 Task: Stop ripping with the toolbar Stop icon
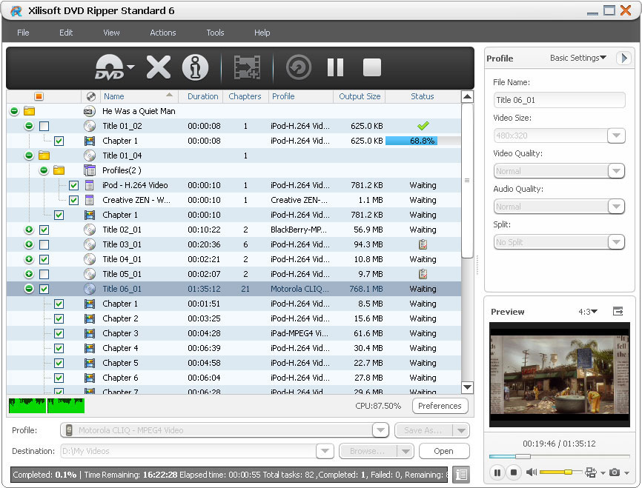click(372, 68)
